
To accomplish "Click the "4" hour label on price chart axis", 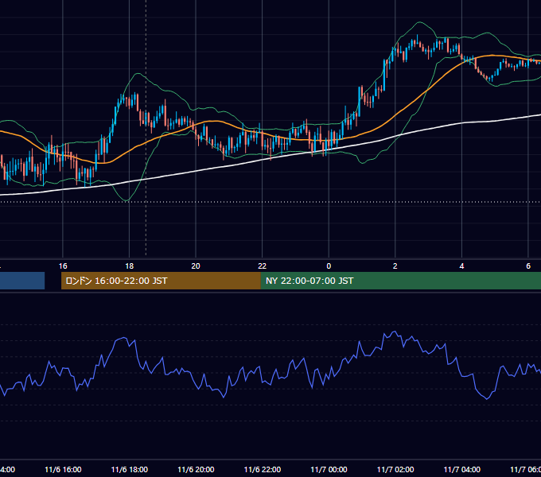I will tap(461, 266).
